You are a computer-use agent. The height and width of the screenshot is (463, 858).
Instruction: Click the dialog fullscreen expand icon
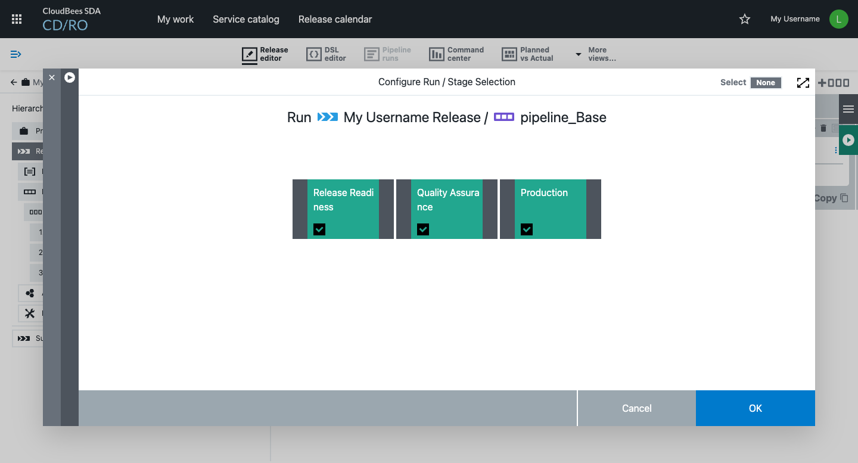803,83
